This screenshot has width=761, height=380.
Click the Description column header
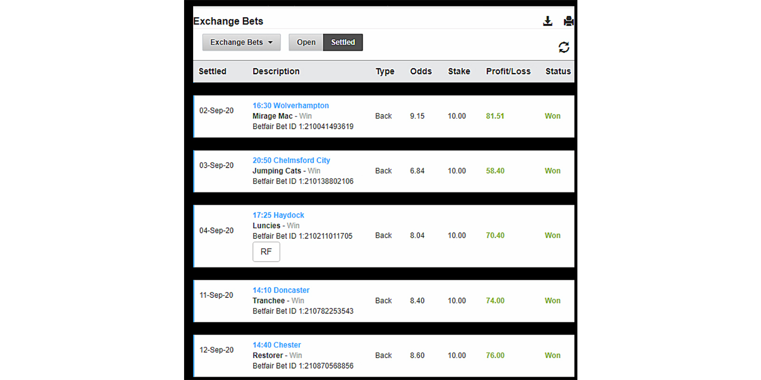[x=276, y=71]
